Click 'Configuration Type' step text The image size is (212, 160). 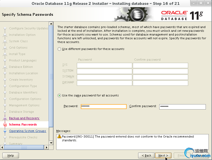tap(23, 86)
